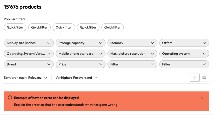Switch to grid view layout
Image resolution: width=213 pixels, height=115 pixels.
(195, 78)
